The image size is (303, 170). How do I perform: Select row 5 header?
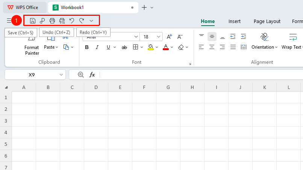(x=6, y=144)
